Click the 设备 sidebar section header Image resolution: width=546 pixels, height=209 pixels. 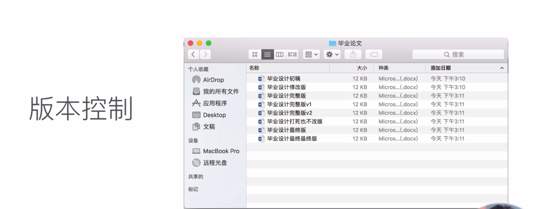pyautogui.click(x=193, y=141)
